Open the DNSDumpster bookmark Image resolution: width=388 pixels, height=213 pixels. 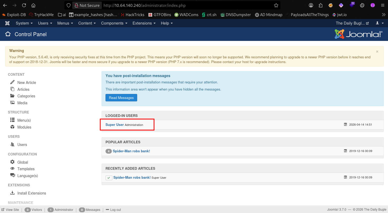coord(236,15)
